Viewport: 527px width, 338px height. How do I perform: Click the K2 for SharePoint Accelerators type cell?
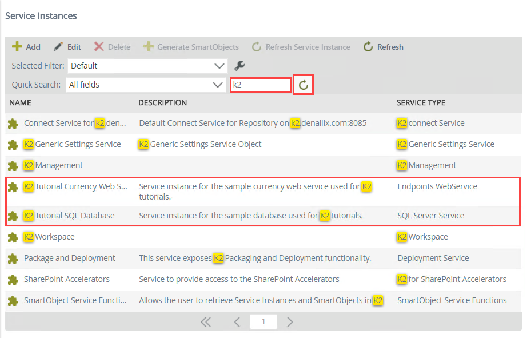452,279
